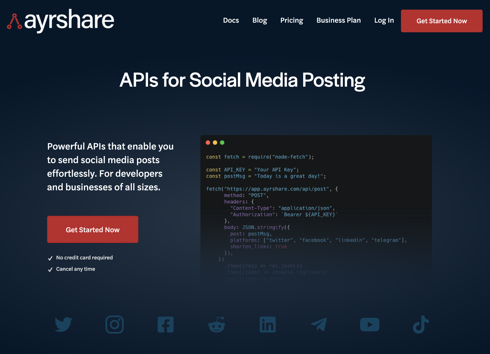Viewport: 490px width, 354px height.
Task: Click the 'No credit card required' text
Action: [85, 257]
